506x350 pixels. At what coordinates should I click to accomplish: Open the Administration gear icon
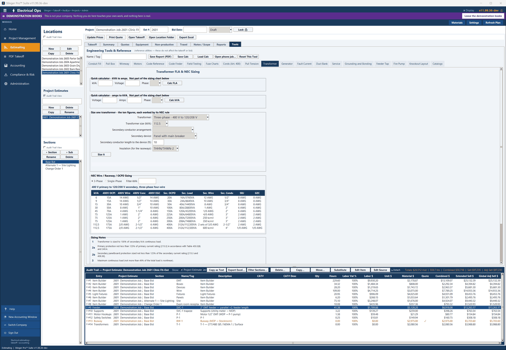point(6,84)
